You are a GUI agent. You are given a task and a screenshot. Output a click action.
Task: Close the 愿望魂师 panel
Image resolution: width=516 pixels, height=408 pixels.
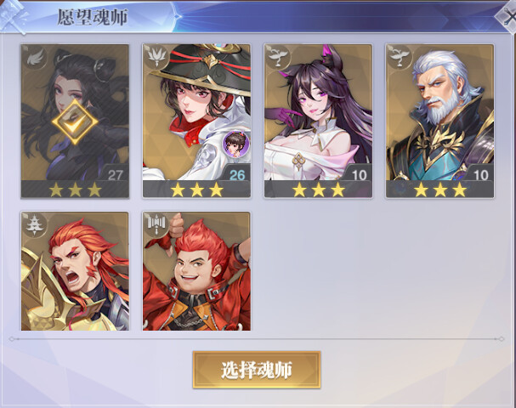(x=507, y=16)
